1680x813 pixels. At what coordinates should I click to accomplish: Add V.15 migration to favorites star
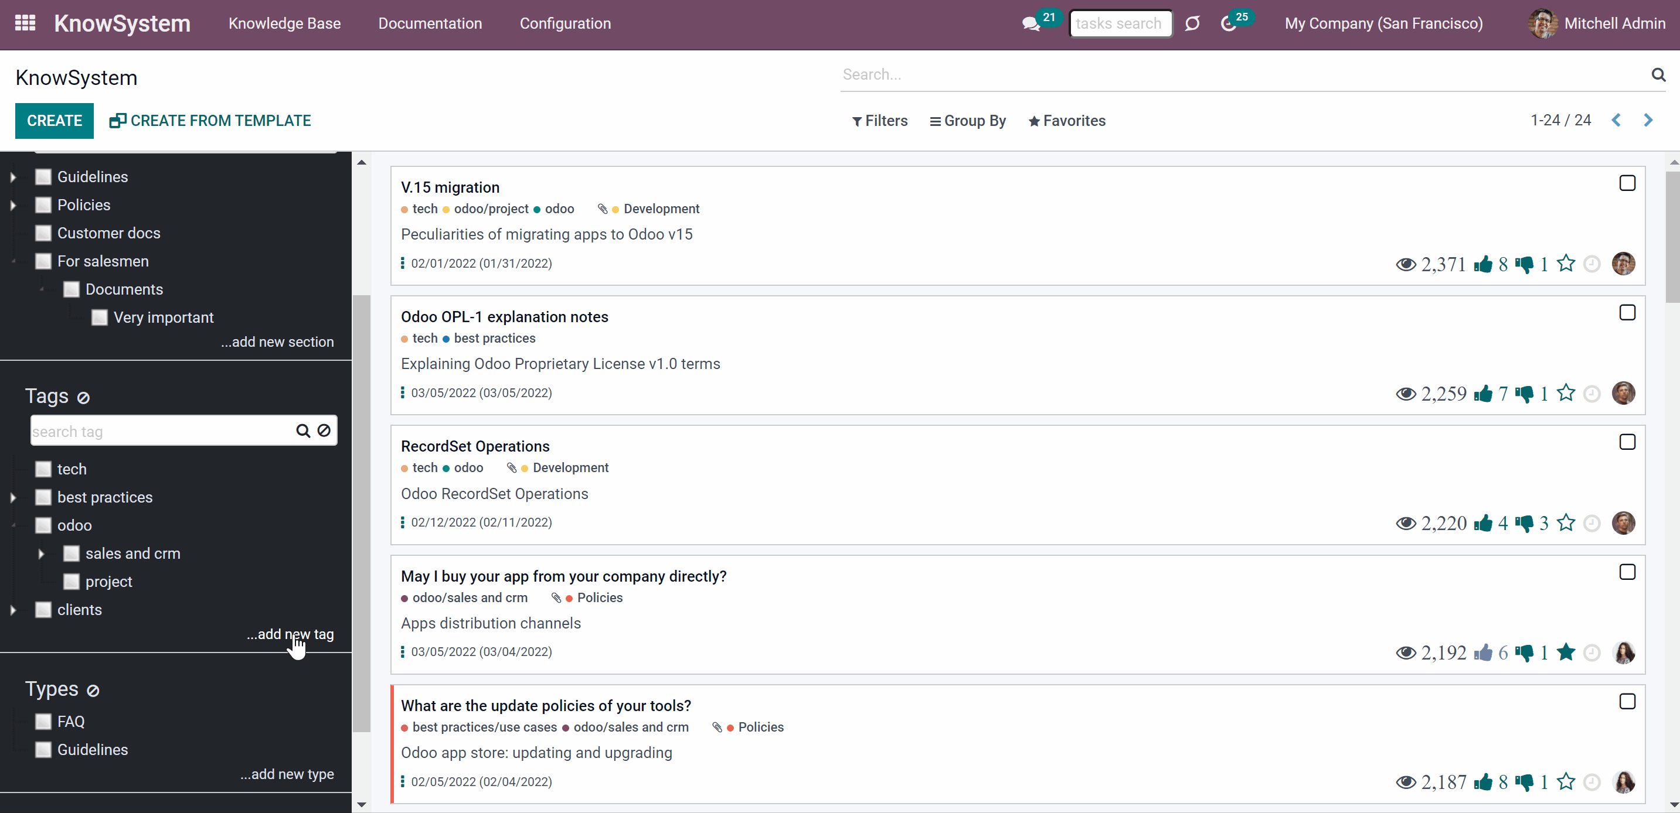click(x=1566, y=263)
